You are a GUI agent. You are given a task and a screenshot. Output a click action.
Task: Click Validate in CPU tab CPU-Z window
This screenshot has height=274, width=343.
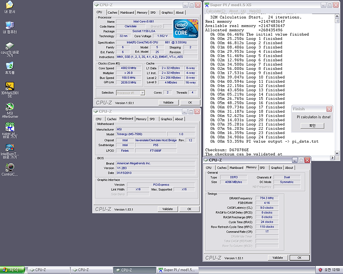tap(169, 102)
